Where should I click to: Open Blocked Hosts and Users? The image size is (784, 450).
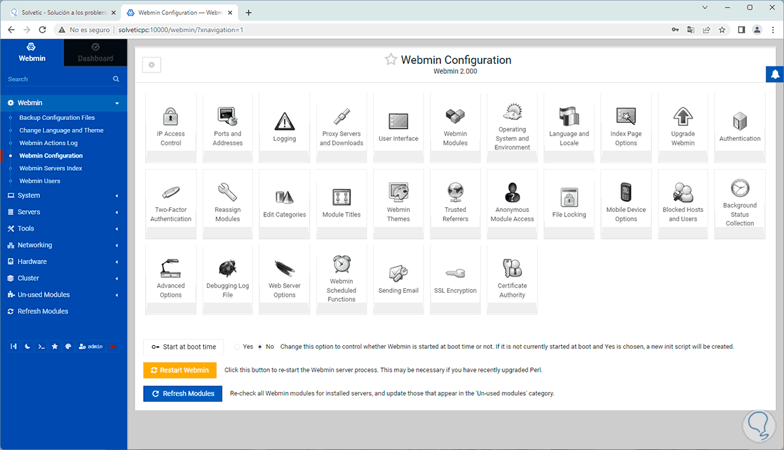(x=683, y=204)
